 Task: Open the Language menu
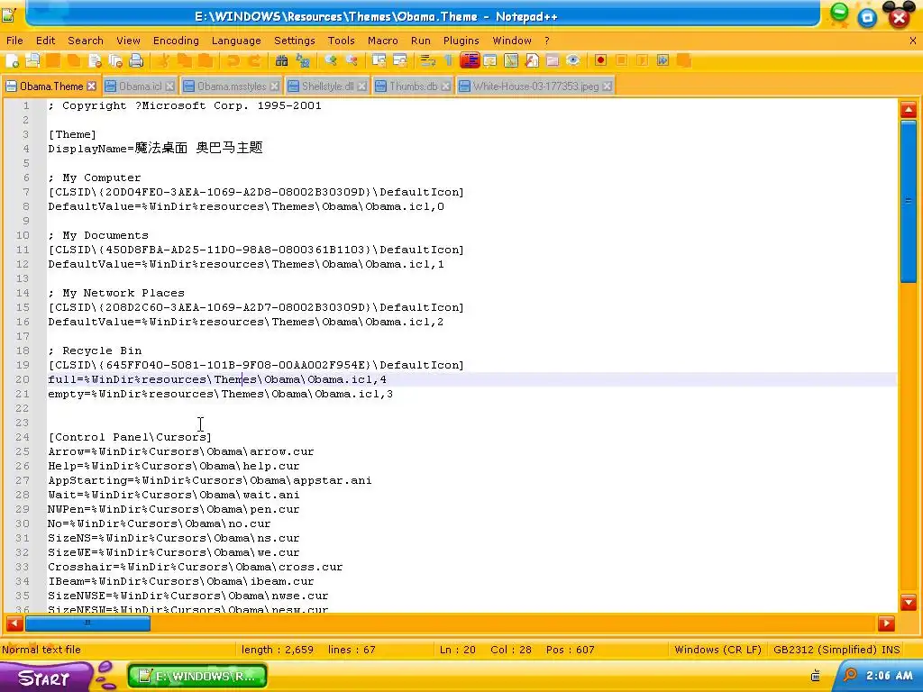236,41
